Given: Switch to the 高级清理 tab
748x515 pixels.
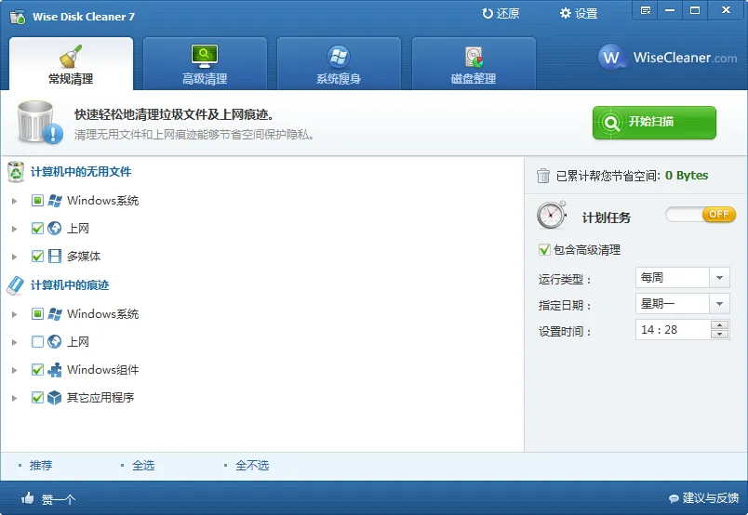Looking at the screenshot, I should pos(205,64).
